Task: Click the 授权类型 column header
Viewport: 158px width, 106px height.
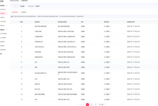Action: pyautogui.click(x=107, y=22)
